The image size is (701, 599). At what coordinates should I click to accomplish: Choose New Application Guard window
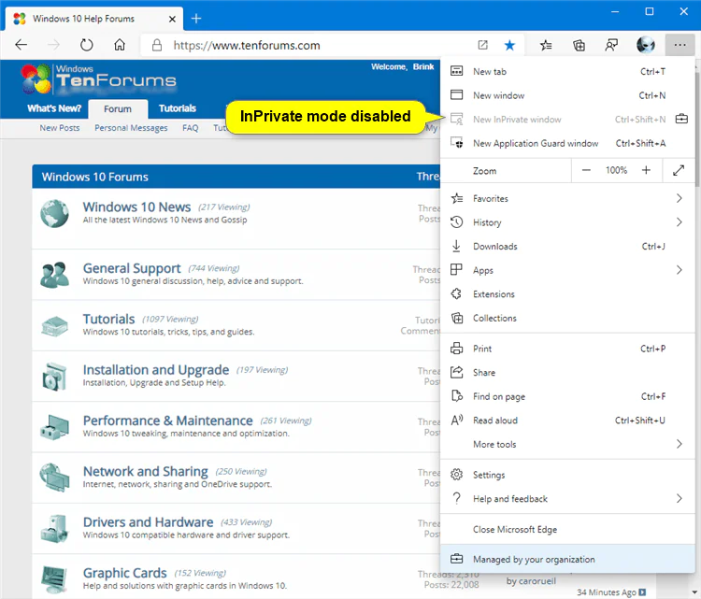[567, 143]
